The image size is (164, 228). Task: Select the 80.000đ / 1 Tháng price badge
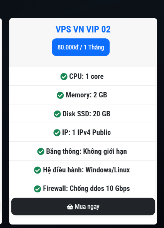coord(81,47)
